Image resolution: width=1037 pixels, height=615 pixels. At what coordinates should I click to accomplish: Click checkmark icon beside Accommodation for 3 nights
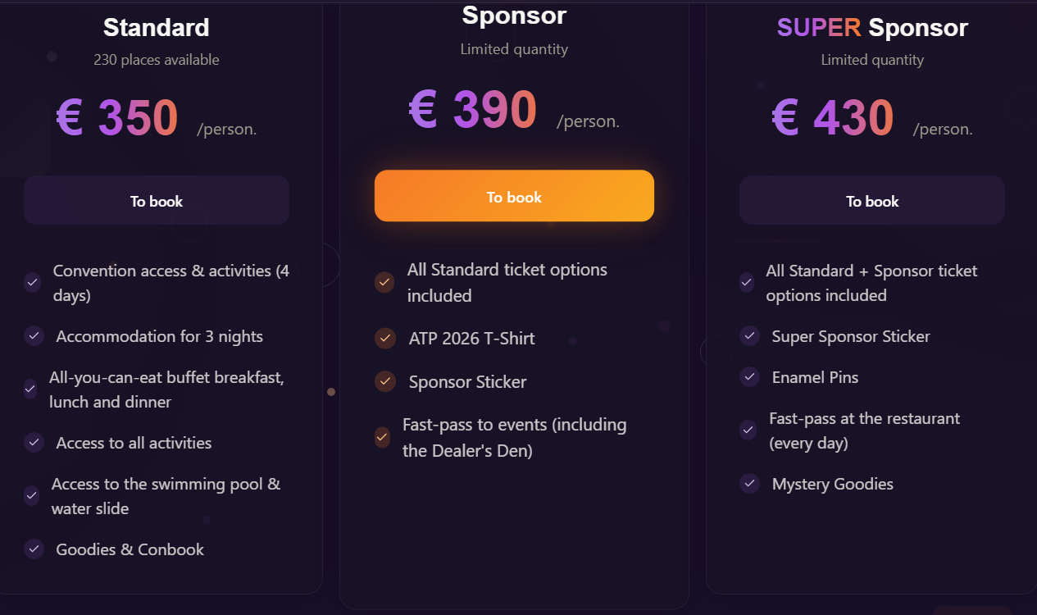click(x=34, y=336)
